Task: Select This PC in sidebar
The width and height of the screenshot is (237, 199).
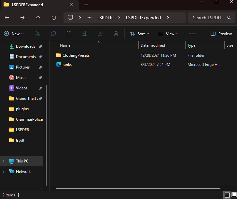Action: coord(21,161)
